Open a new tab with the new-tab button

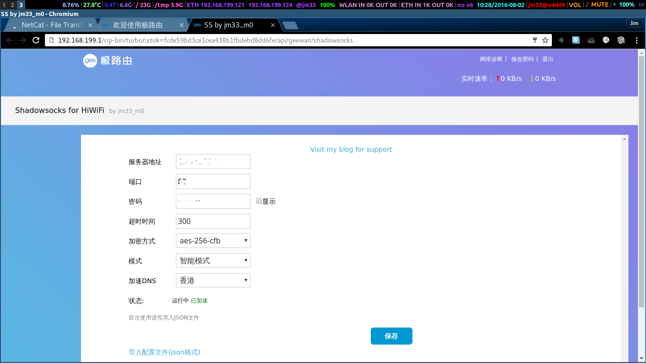tap(289, 25)
